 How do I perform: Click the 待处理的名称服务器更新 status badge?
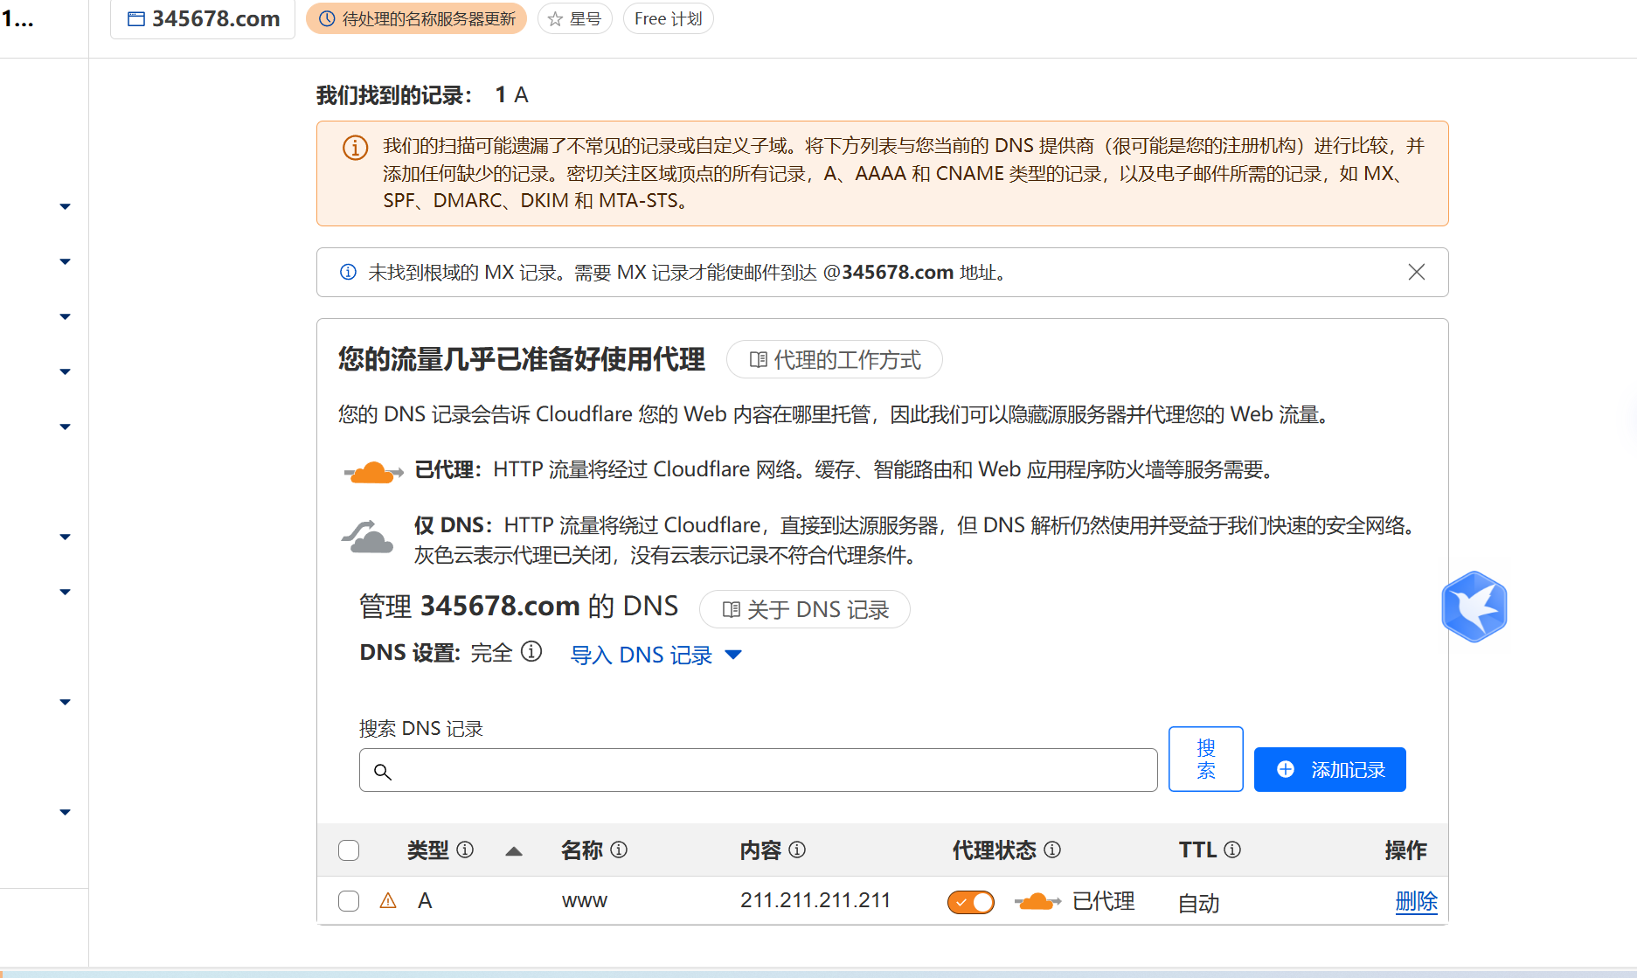416,19
